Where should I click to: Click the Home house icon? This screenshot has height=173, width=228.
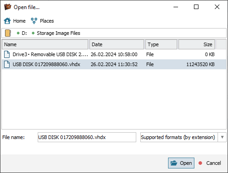click(x=7, y=21)
